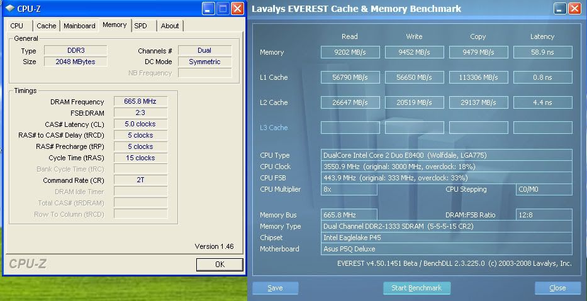Click the DDR3 memory type field

[75, 50]
